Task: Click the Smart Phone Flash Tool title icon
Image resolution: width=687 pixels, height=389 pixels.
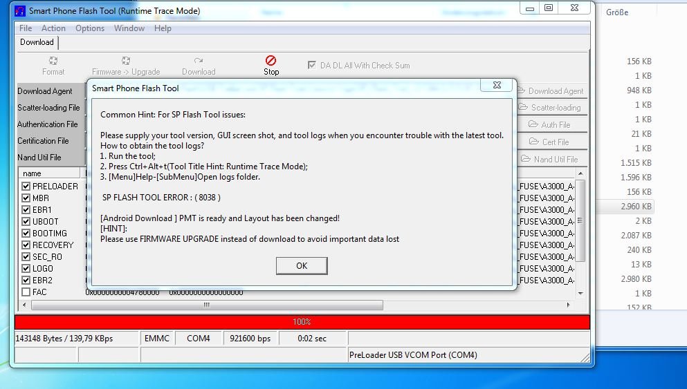Action: [x=20, y=10]
